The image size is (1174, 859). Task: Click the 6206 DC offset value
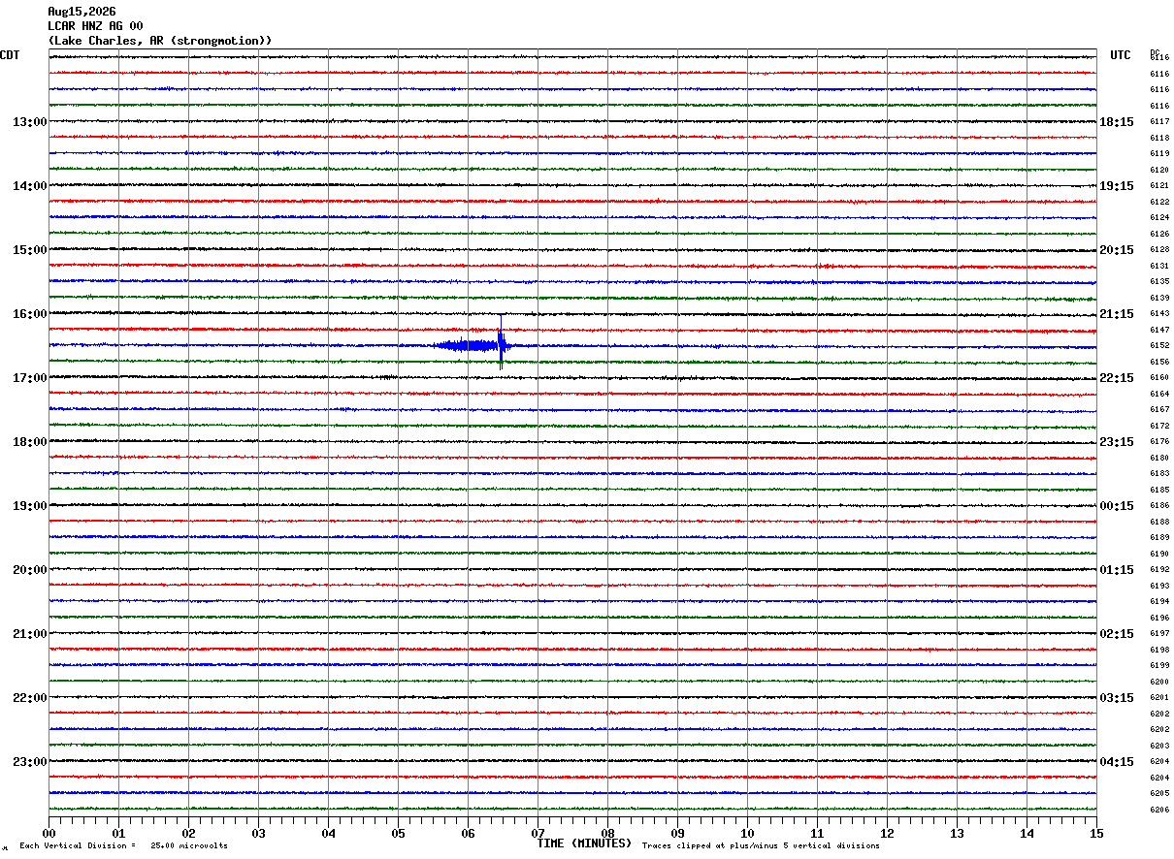[x=1159, y=811]
